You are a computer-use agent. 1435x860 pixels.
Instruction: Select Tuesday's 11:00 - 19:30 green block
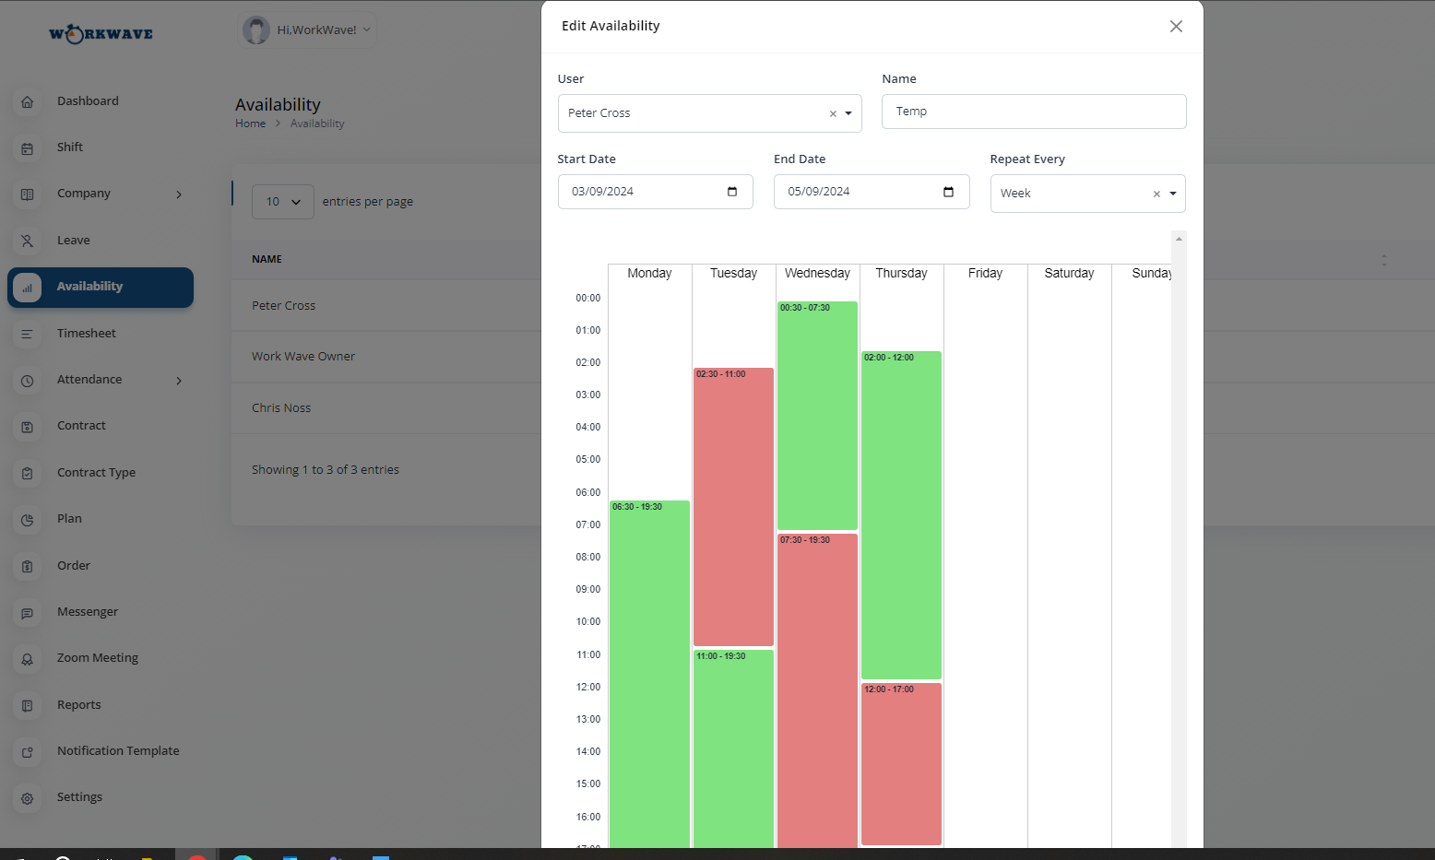(734, 748)
